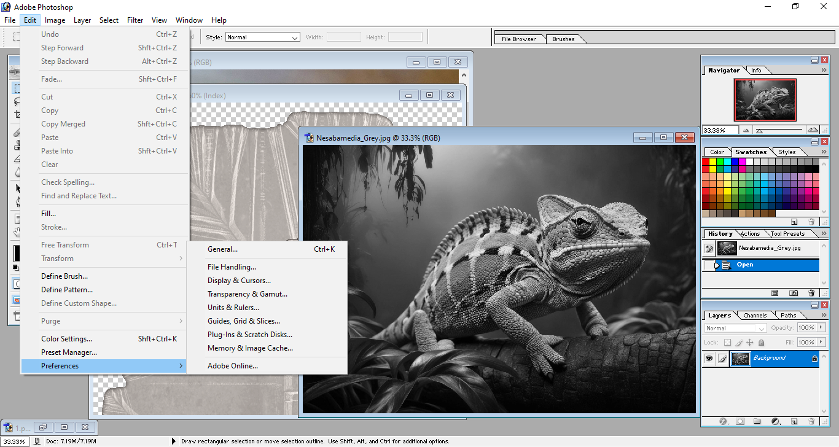Switch to the Channels tab

tap(754, 316)
